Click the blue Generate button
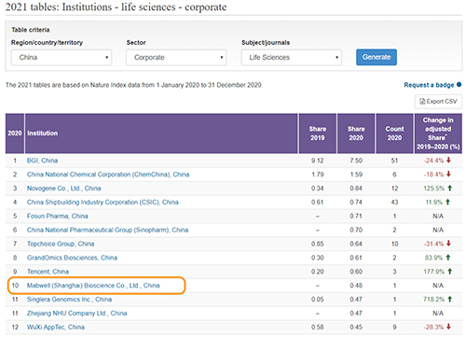 [377, 57]
